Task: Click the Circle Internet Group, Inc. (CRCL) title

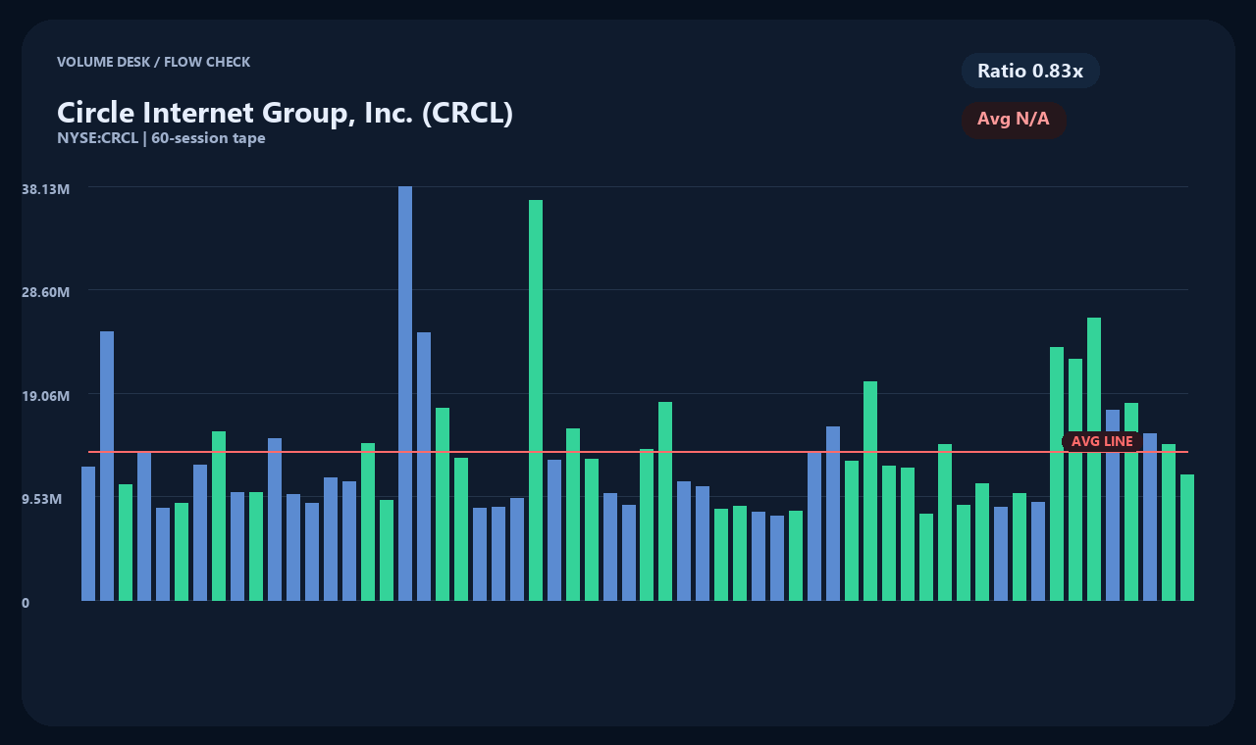Action: click(285, 113)
